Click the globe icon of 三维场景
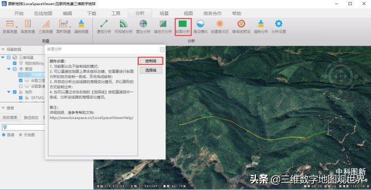Screen dimensions: 371x190 click(x=15, y=58)
